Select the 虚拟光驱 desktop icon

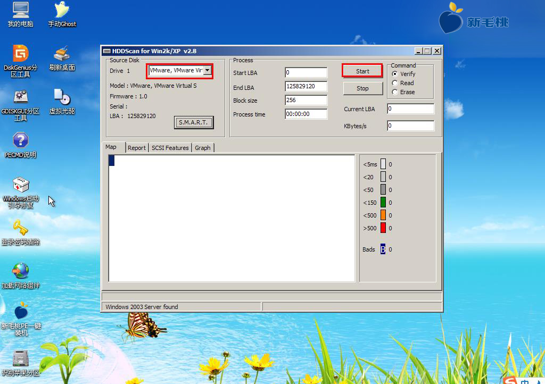click(x=62, y=102)
